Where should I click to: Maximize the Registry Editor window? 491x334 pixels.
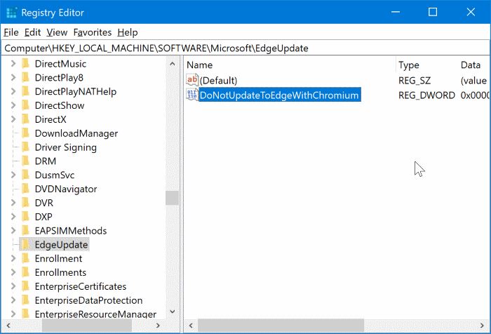(x=433, y=12)
